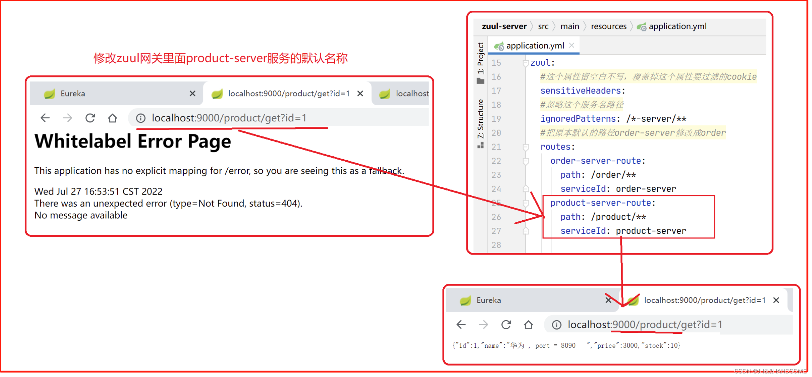Collapse the routes: fold marker
The width and height of the screenshot is (812, 377).
[x=526, y=147]
